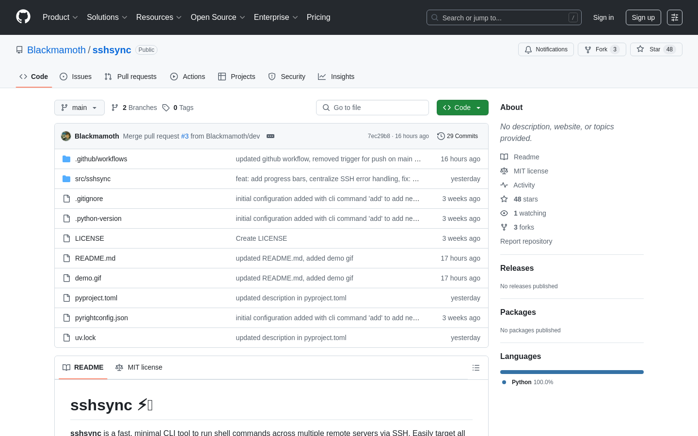Fork the sshsync repository
The width and height of the screenshot is (698, 436).
tap(602, 49)
